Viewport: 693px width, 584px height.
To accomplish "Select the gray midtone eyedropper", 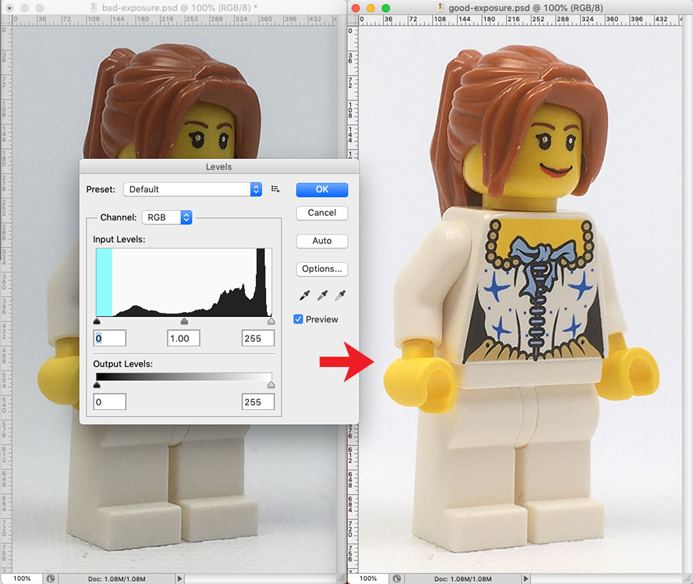I will point(322,295).
